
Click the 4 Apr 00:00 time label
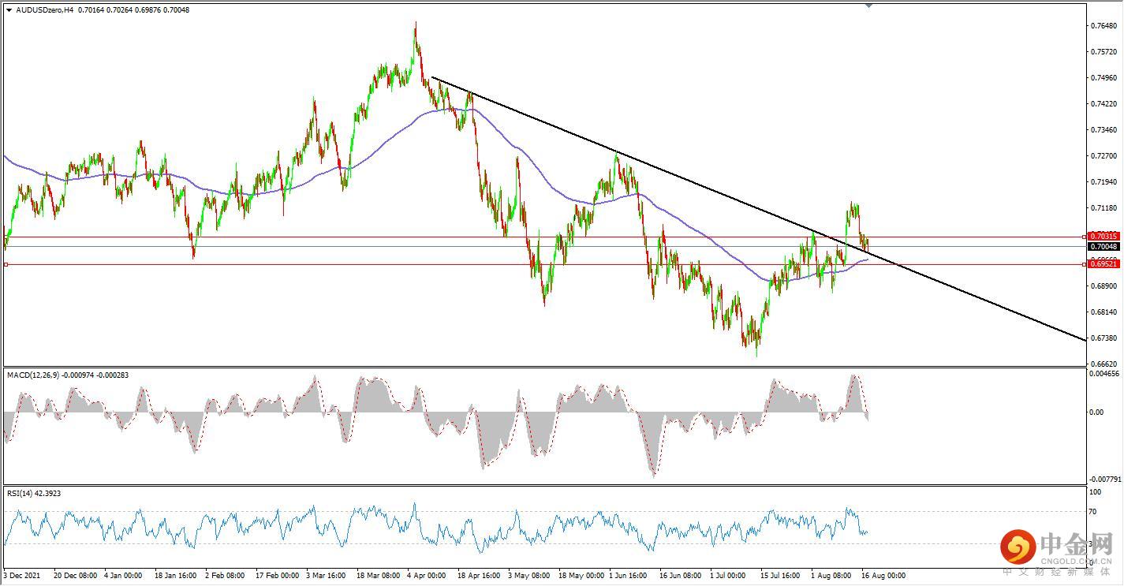427,575
